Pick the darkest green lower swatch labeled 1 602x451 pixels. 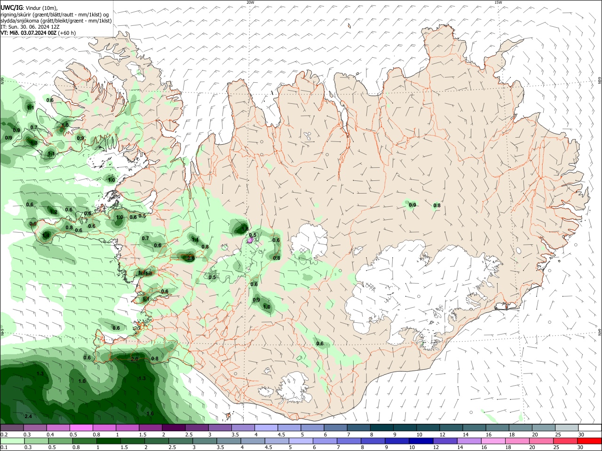(108, 441)
